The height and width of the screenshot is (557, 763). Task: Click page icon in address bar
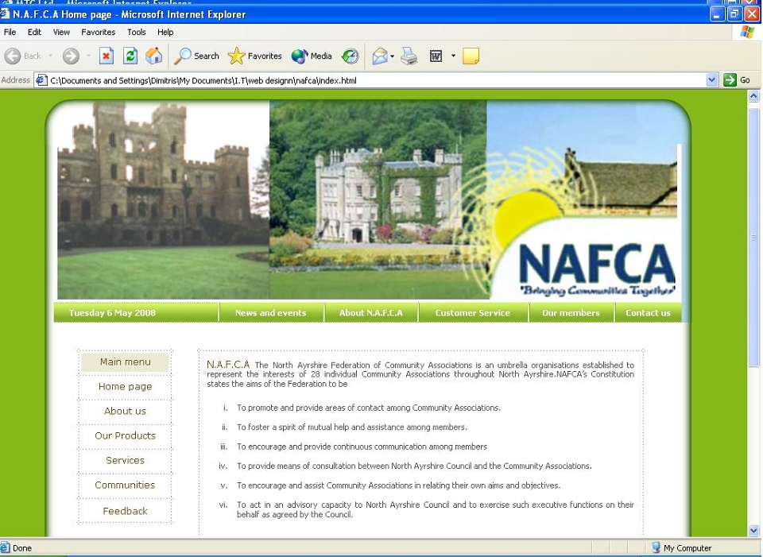[x=42, y=80]
